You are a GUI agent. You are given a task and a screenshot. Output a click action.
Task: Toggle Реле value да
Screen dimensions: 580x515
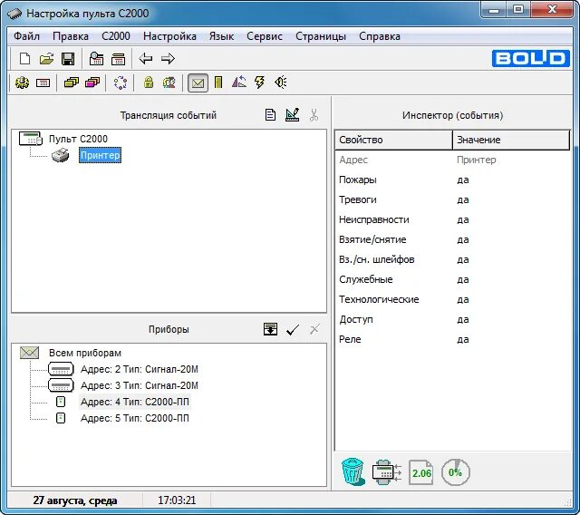(x=463, y=340)
